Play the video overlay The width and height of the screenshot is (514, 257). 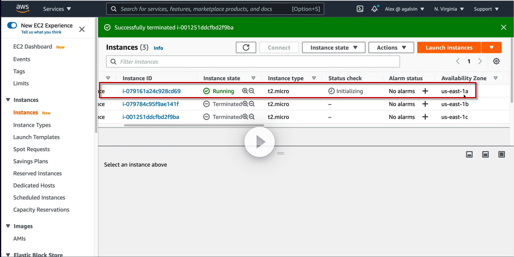click(x=259, y=142)
